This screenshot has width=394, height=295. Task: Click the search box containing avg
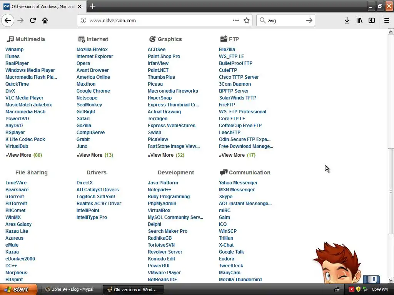285,21
